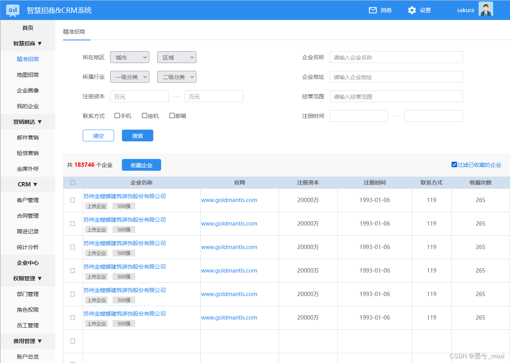
Task: Open messages via the envelope icon
Action: [x=373, y=10]
